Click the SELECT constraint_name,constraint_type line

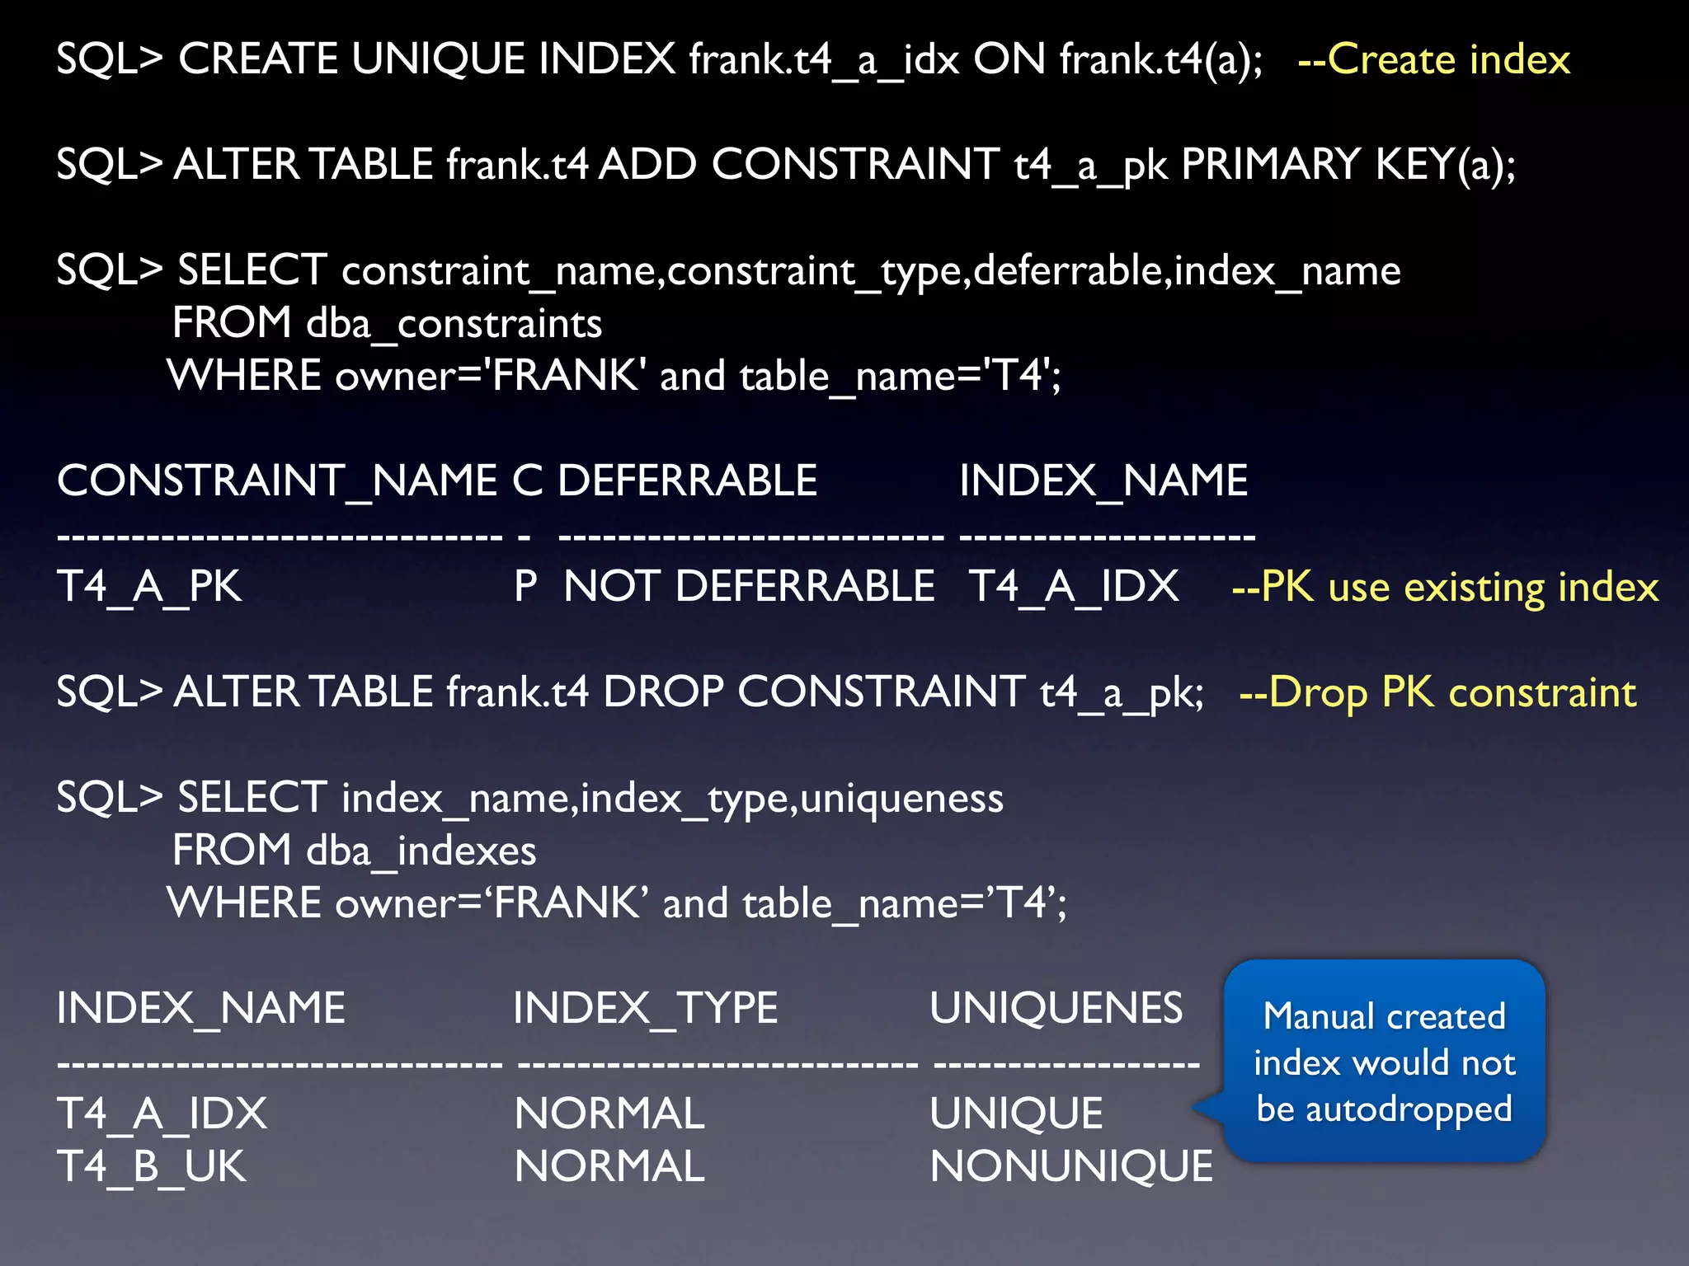tap(728, 271)
